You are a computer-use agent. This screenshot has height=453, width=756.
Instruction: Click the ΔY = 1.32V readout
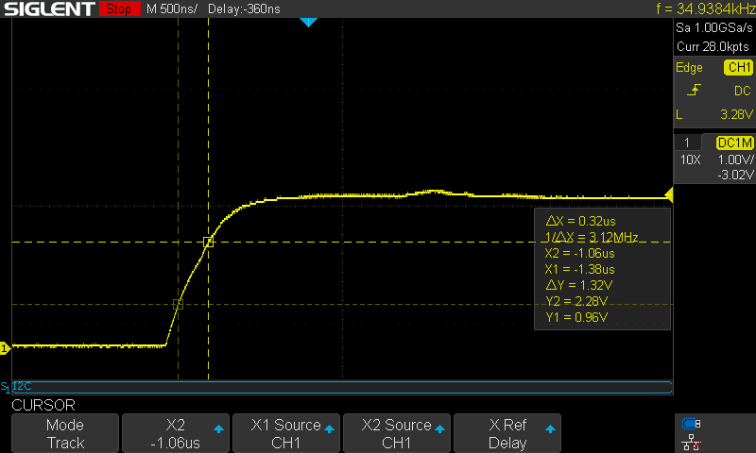(579, 285)
